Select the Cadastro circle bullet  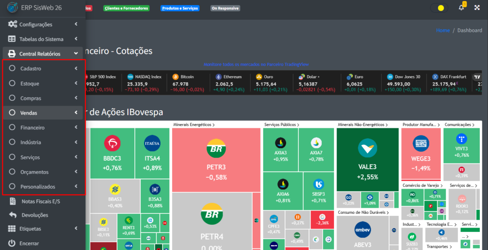tap(12, 68)
